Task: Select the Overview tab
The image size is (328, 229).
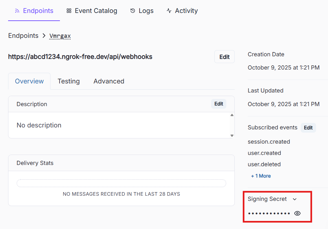Action: point(29,81)
